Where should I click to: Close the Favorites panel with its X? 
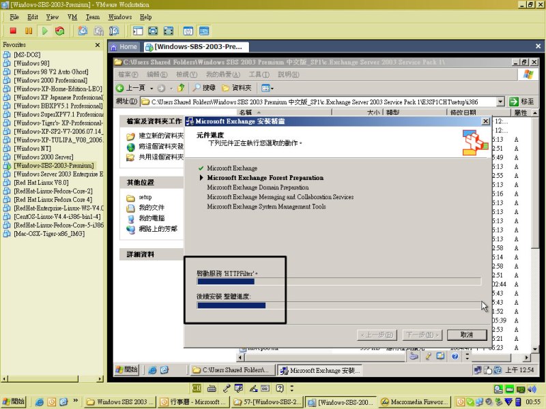[98, 45]
